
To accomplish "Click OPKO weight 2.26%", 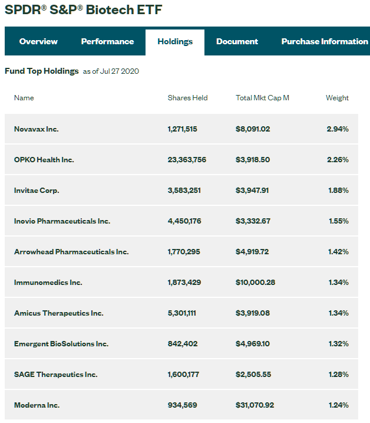I will point(338,160).
